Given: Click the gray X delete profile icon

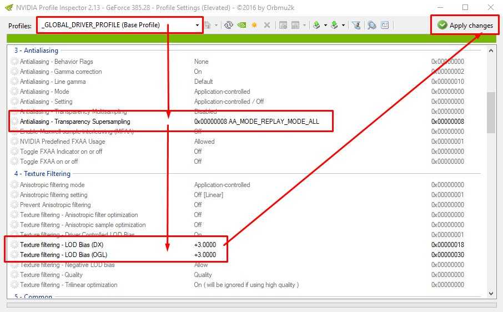Looking at the screenshot, I should pyautogui.click(x=267, y=26).
